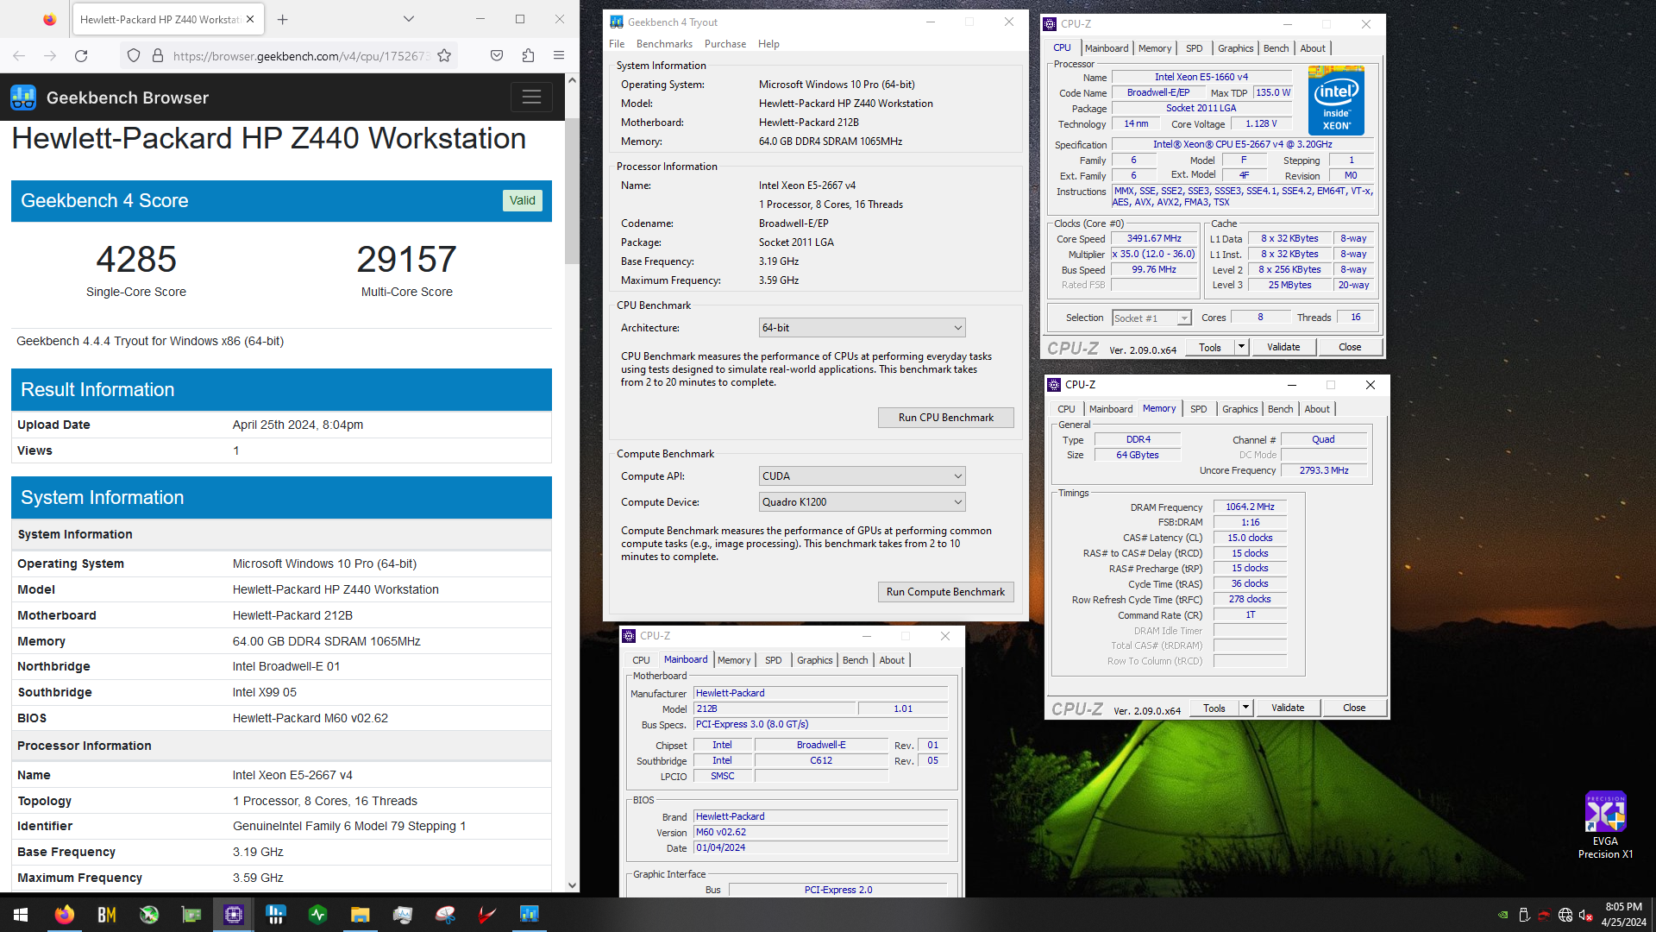Viewport: 1656px width, 932px height.
Task: Close the Hewlett-Packard Z440 browser tab
Action: (x=250, y=19)
